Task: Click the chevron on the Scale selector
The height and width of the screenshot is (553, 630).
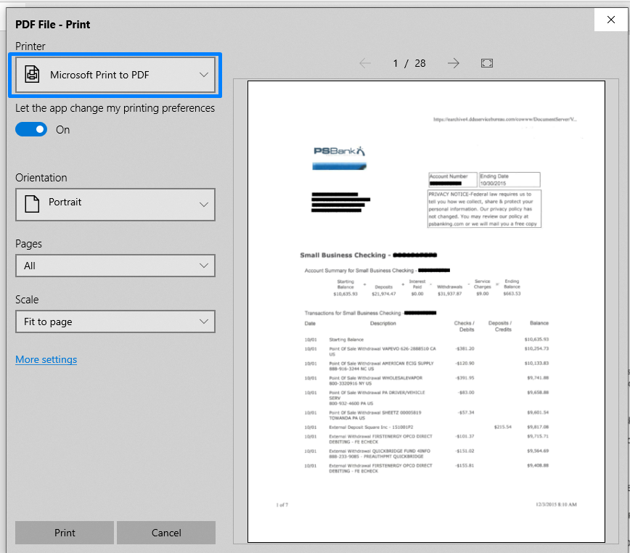Action: [204, 321]
